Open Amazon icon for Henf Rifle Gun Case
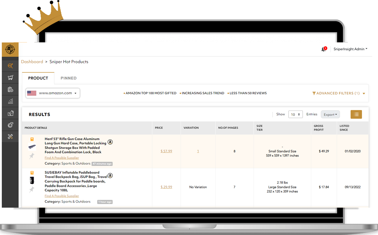Image resolution: width=378 pixels, height=235 pixels. pos(110,142)
